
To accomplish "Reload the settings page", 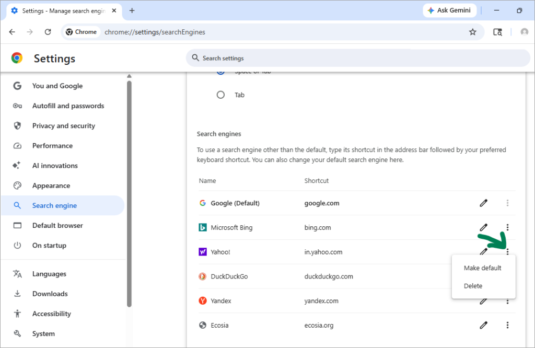I will pos(48,32).
